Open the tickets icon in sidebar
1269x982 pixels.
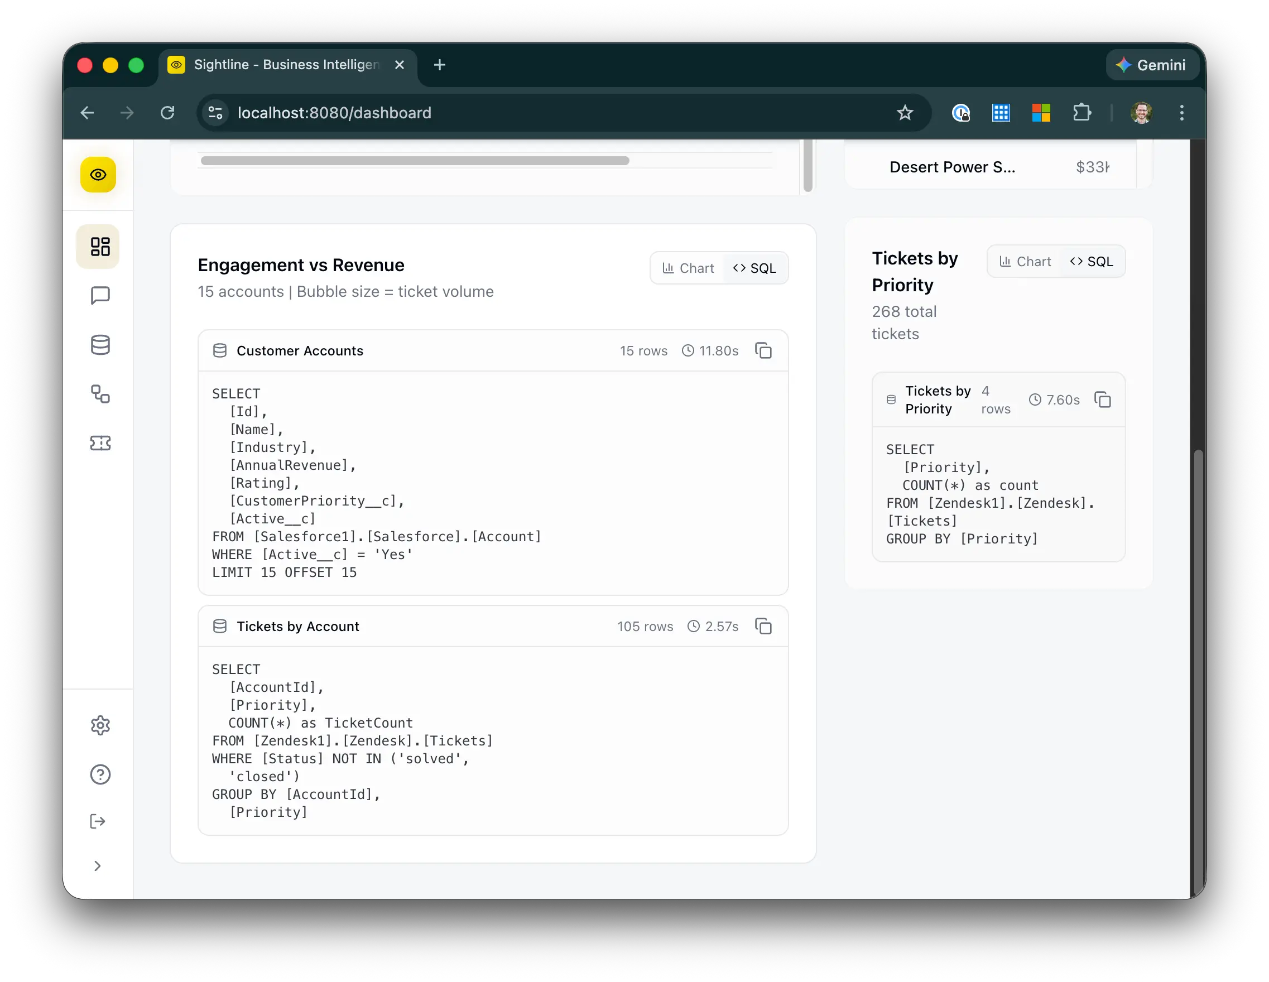click(x=100, y=444)
